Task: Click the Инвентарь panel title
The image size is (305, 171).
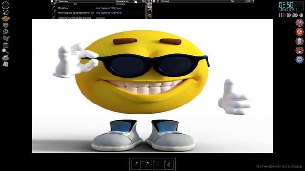Action: [63, 1]
